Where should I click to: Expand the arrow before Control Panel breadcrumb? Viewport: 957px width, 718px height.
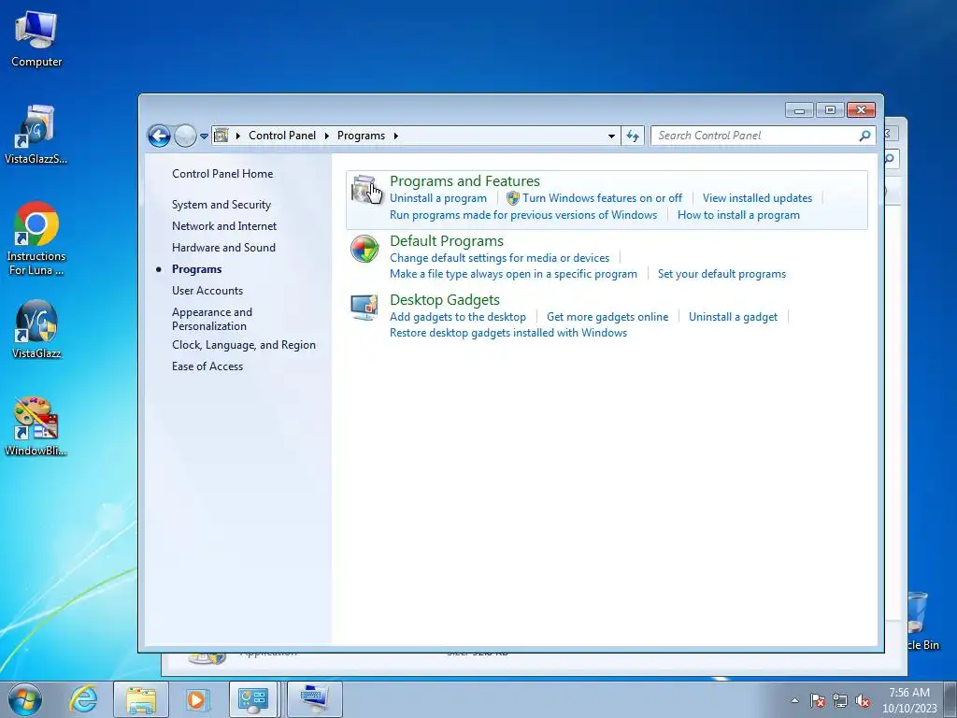(238, 136)
